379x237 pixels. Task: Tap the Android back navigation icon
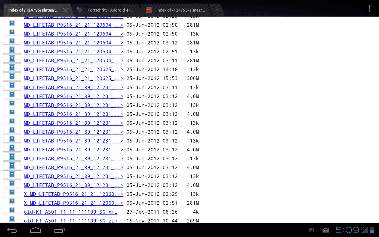pyautogui.click(x=12, y=230)
